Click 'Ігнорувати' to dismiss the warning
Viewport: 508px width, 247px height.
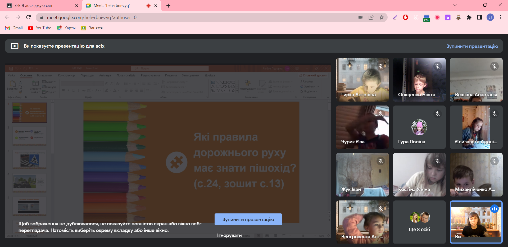229,235
